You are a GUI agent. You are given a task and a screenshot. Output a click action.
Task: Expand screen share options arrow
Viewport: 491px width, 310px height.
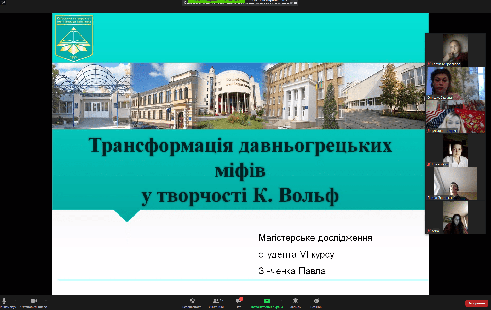click(282, 301)
